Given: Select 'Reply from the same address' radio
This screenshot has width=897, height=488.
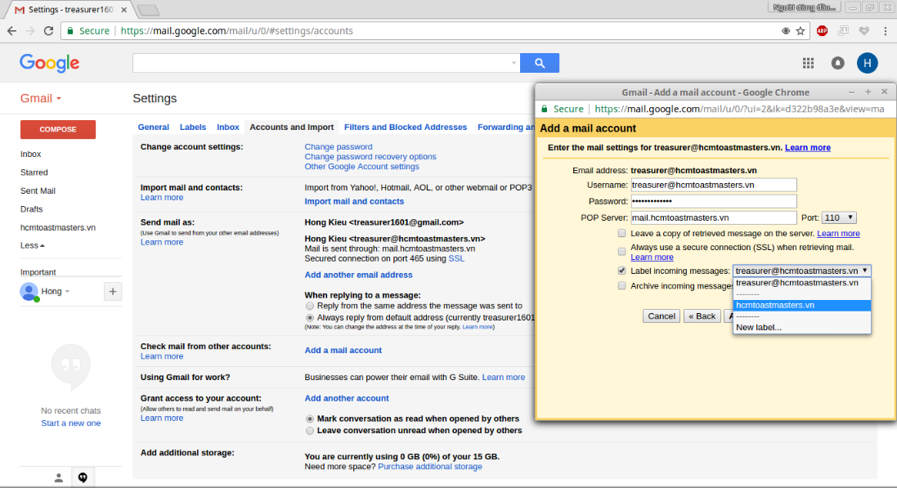Looking at the screenshot, I should (x=309, y=306).
